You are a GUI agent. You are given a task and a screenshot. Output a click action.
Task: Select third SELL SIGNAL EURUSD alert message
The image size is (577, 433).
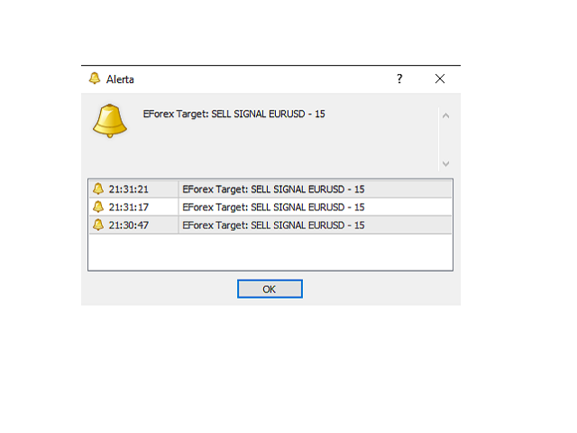pos(315,226)
